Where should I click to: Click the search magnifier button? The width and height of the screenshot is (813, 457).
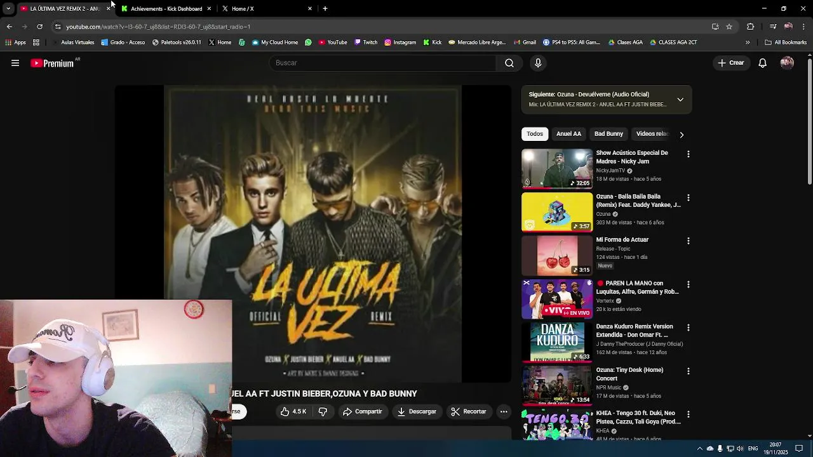[x=509, y=63]
